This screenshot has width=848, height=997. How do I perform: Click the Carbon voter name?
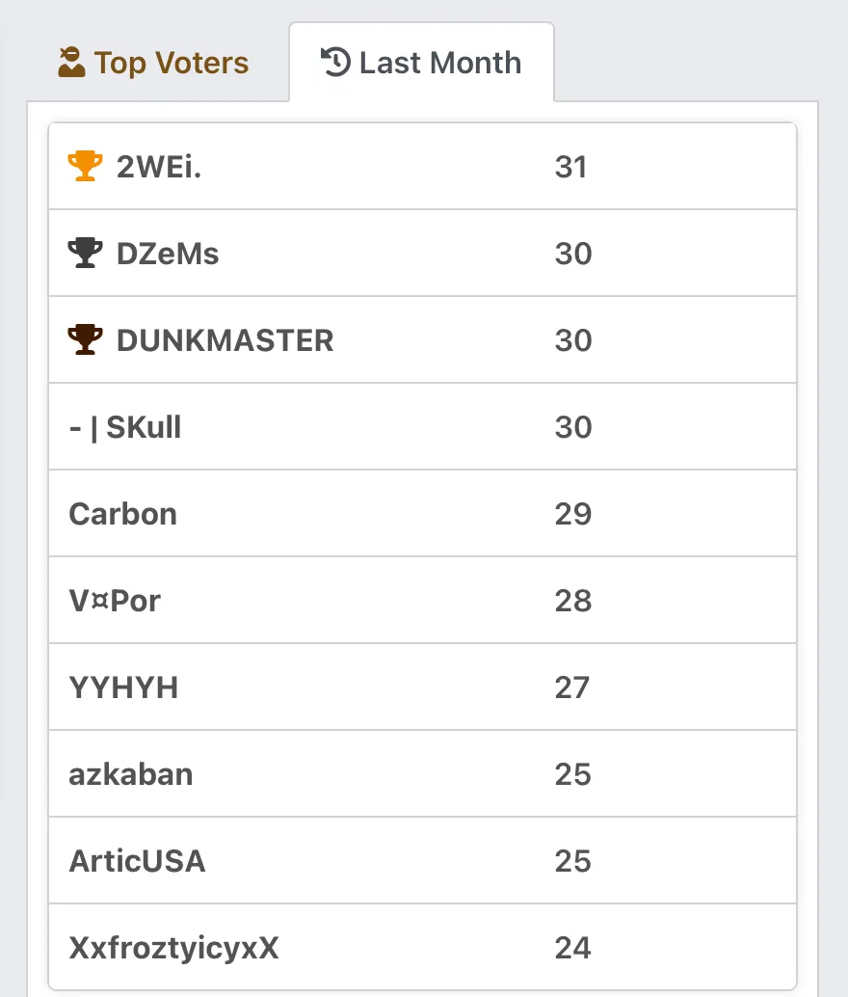(122, 514)
